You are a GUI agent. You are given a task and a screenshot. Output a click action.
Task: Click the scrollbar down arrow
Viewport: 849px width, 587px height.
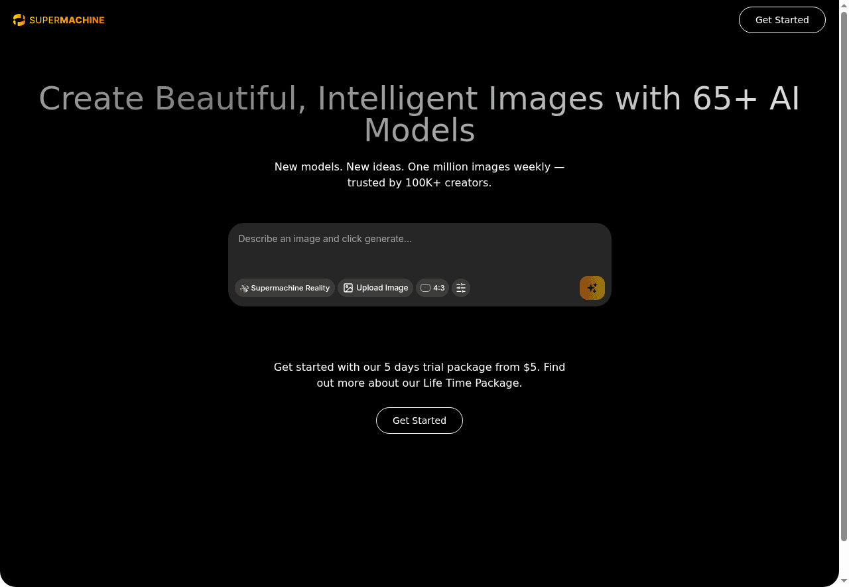coord(844,582)
